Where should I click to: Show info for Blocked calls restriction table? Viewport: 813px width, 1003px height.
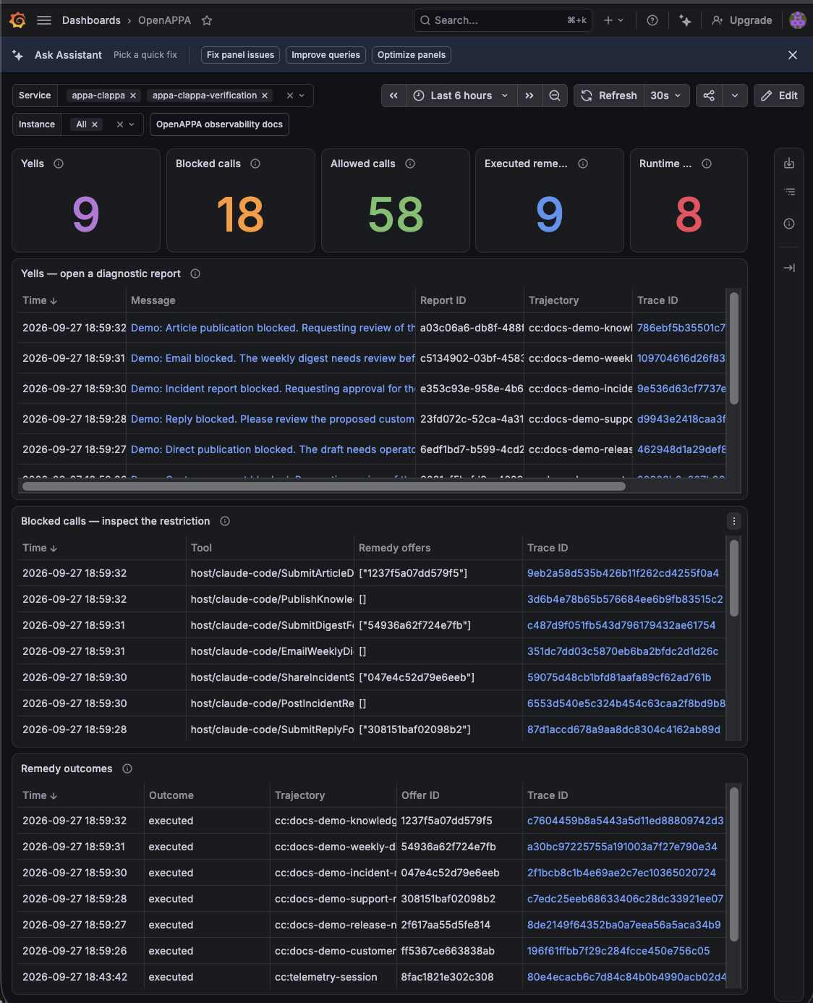(225, 521)
